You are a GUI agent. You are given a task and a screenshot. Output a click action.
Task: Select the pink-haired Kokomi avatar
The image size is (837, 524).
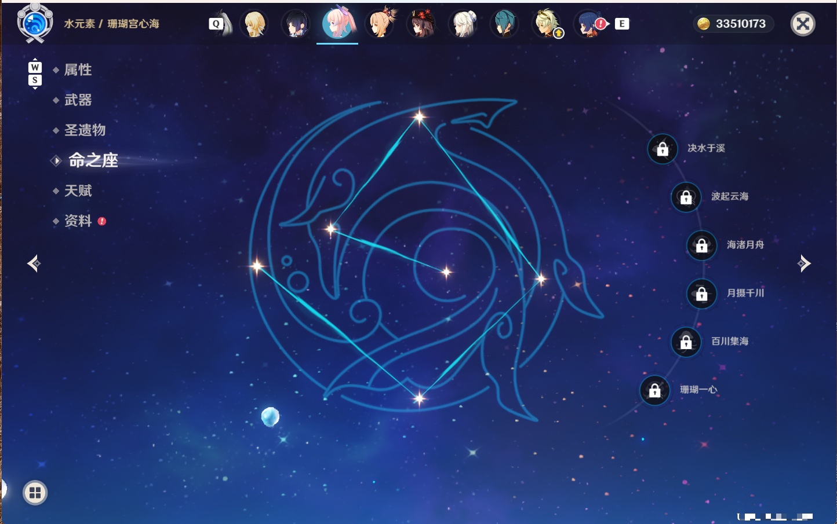click(x=337, y=23)
